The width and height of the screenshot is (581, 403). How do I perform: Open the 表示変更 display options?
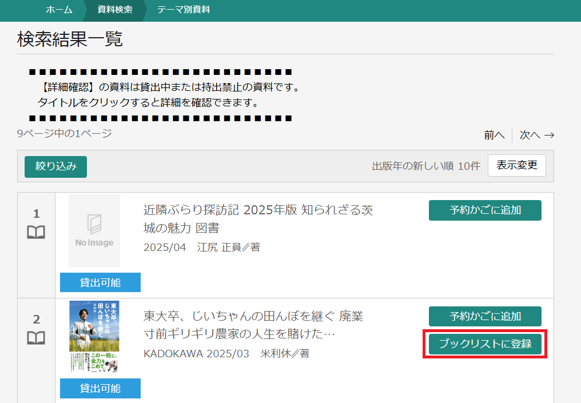click(x=516, y=166)
